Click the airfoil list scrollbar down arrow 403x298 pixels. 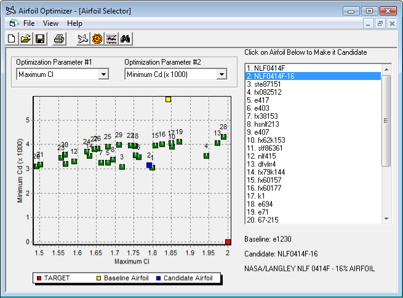click(386, 219)
